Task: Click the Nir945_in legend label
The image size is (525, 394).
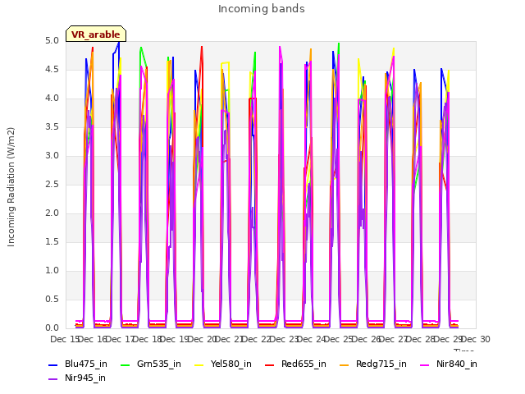Action: (x=85, y=378)
